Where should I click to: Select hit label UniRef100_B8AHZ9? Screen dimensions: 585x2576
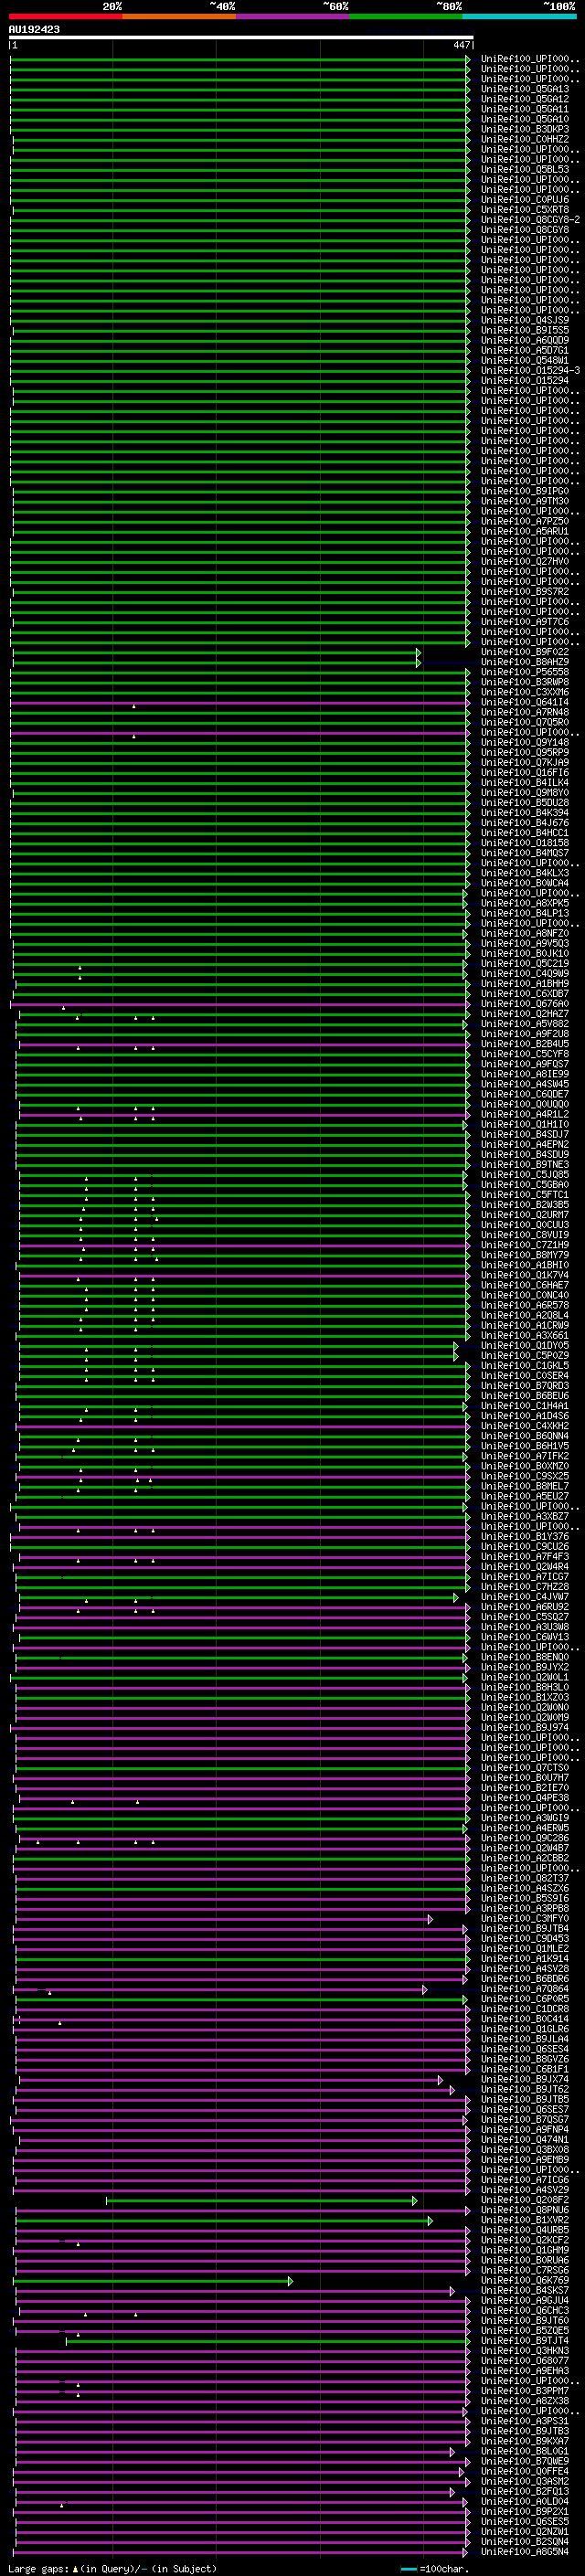tap(525, 663)
